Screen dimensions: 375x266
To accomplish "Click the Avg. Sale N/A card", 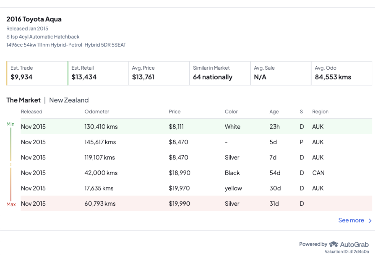I will pos(280,73).
